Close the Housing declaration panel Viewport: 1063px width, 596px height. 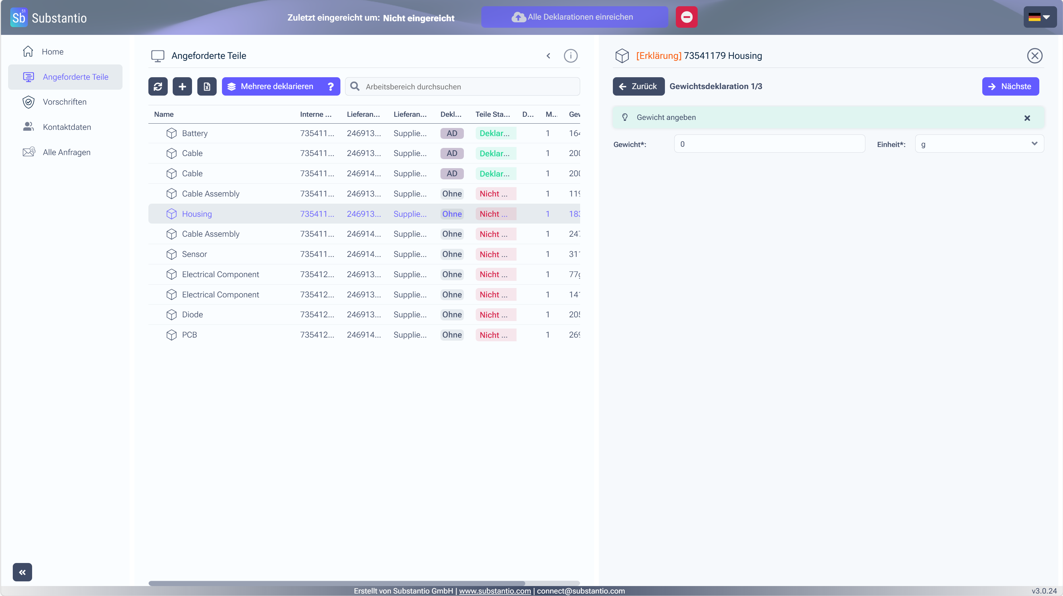point(1035,56)
